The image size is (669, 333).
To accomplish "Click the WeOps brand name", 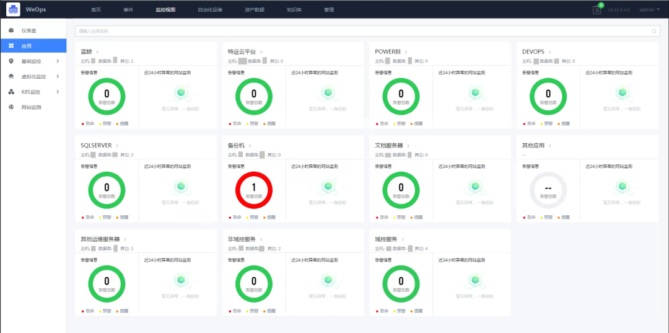I will (37, 9).
